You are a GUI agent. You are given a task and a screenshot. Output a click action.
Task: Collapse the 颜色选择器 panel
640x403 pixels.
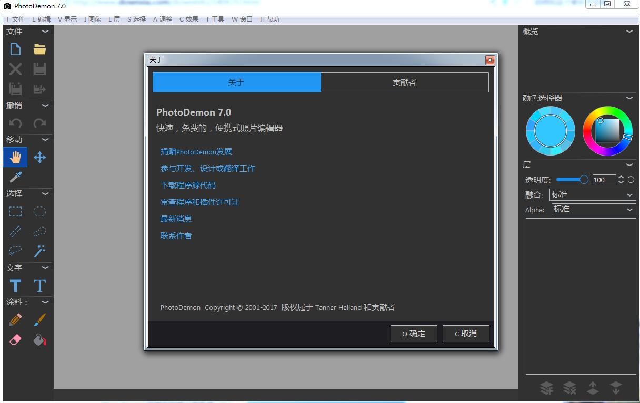point(629,98)
